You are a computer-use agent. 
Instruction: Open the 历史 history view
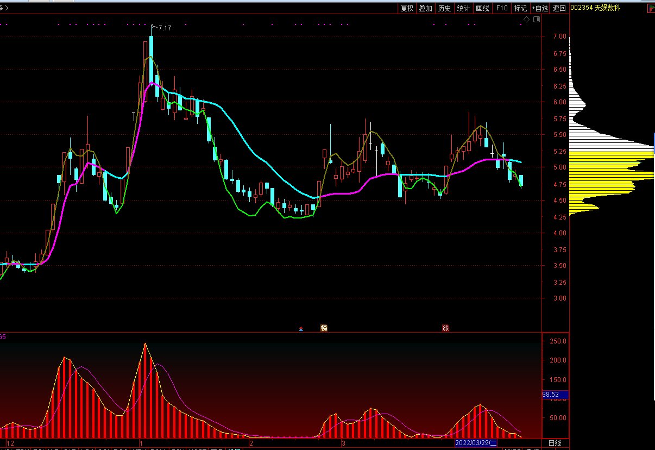(444, 8)
